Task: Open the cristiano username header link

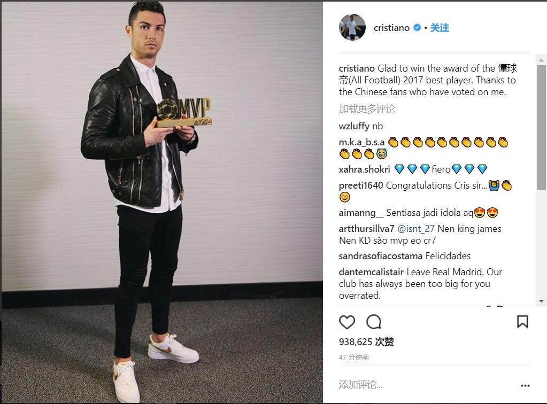Action: (391, 28)
